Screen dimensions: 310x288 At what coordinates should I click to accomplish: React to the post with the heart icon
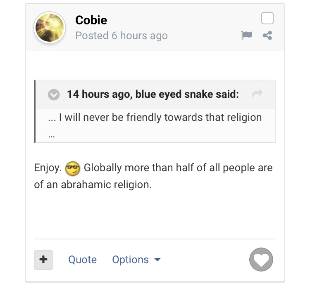(261, 260)
